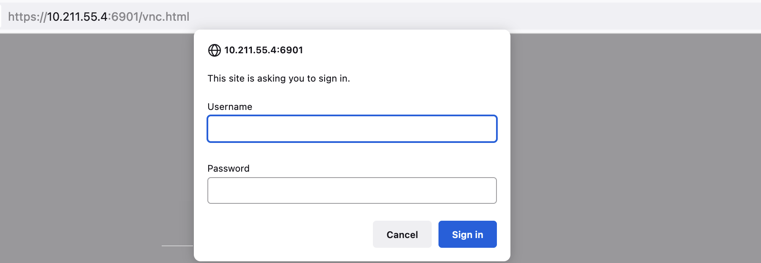The width and height of the screenshot is (761, 263).
Task: Click the IP address 10.211.55.4 in the address bar
Action: pyautogui.click(x=77, y=17)
